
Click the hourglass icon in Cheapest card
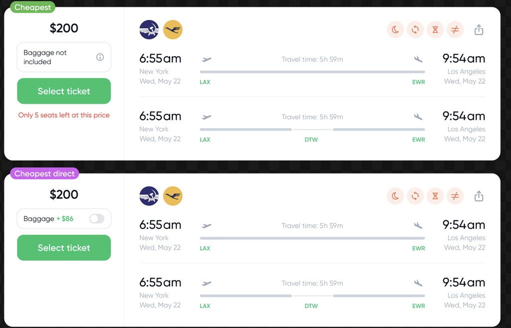pos(435,30)
